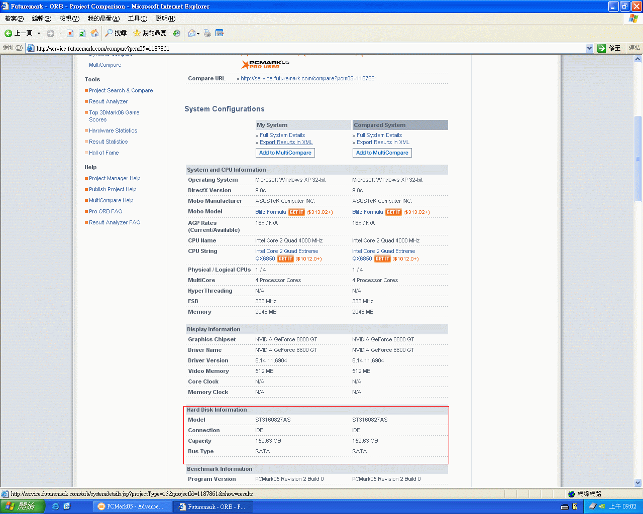Click the Print toolbar icon
Image resolution: width=643 pixels, height=514 pixels.
coord(207,33)
